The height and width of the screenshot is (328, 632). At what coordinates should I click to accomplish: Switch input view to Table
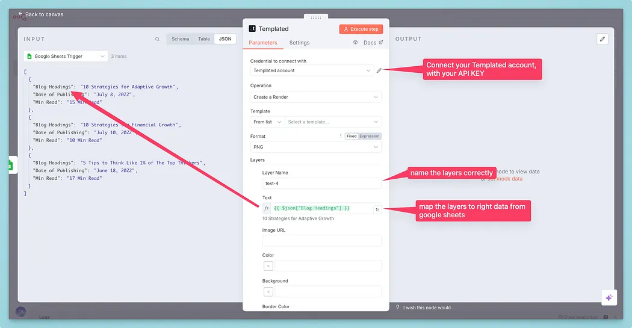point(204,39)
